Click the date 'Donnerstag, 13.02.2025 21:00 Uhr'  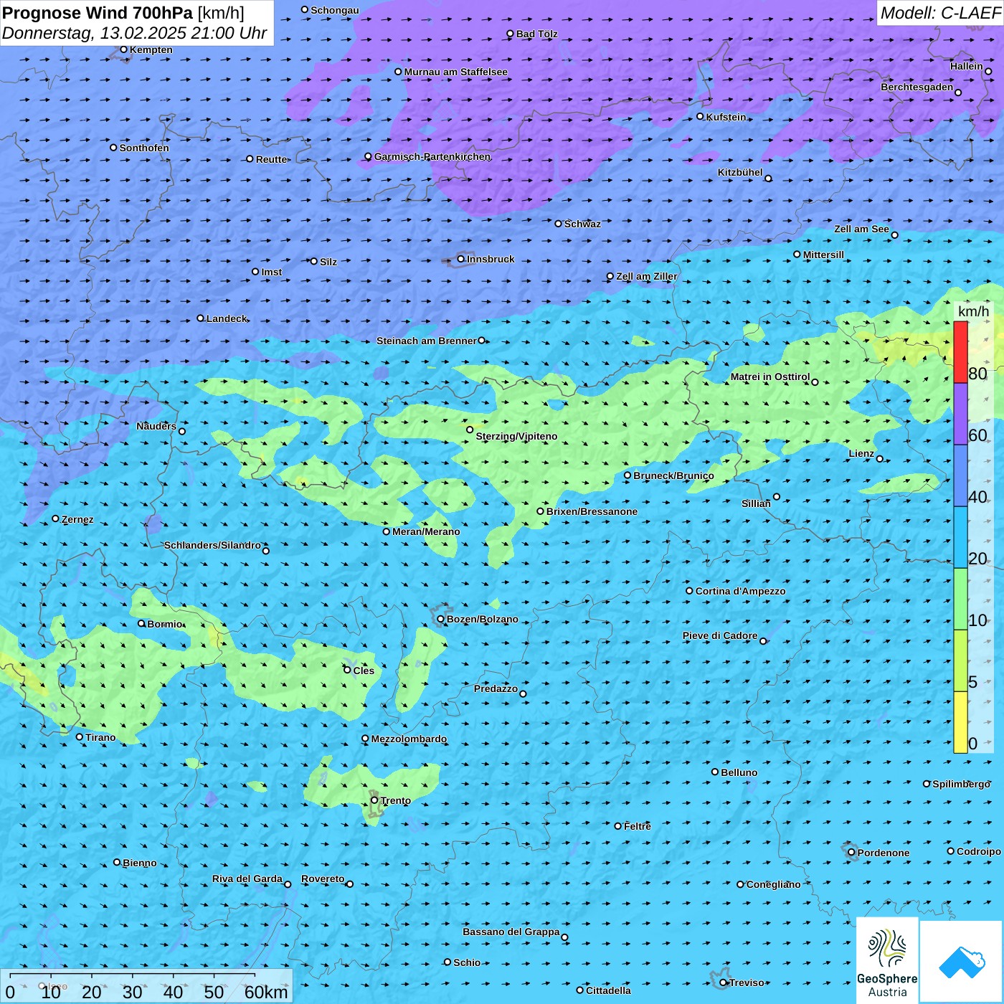(135, 33)
